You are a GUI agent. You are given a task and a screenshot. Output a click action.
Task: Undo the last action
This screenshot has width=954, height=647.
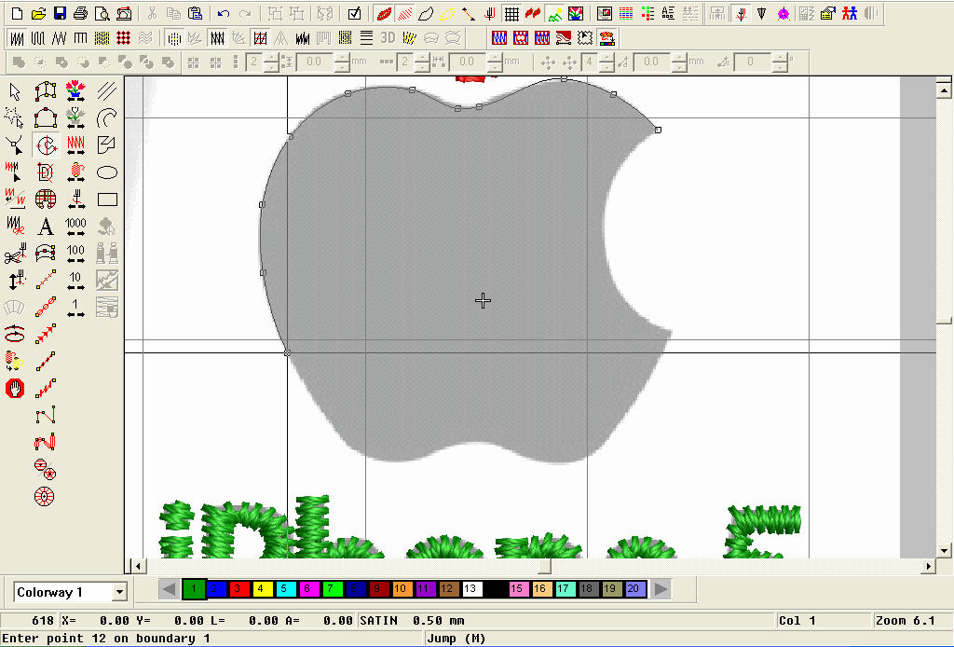(224, 13)
